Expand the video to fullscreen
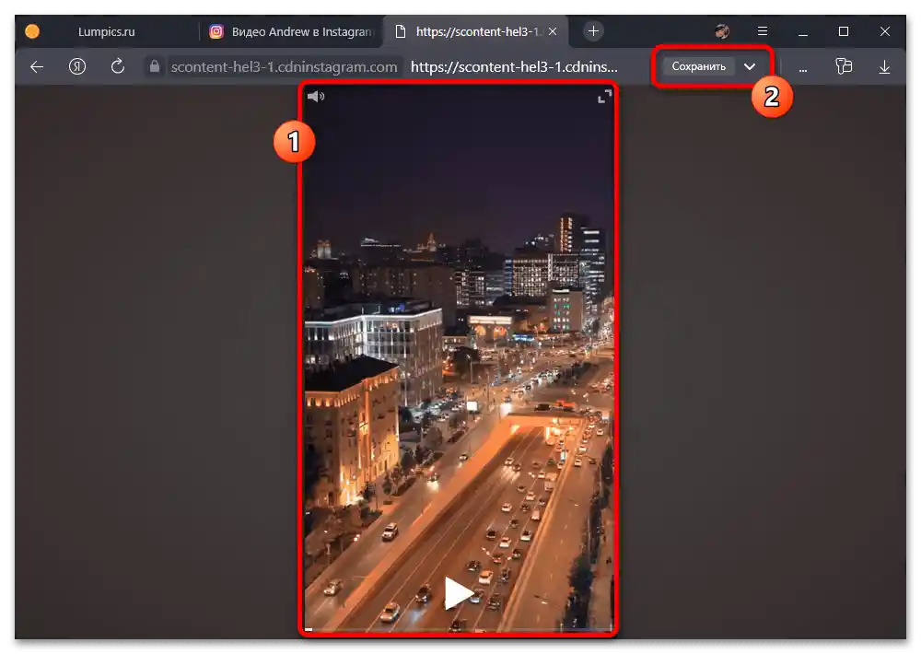The width and height of the screenshot is (921, 654). [x=604, y=97]
